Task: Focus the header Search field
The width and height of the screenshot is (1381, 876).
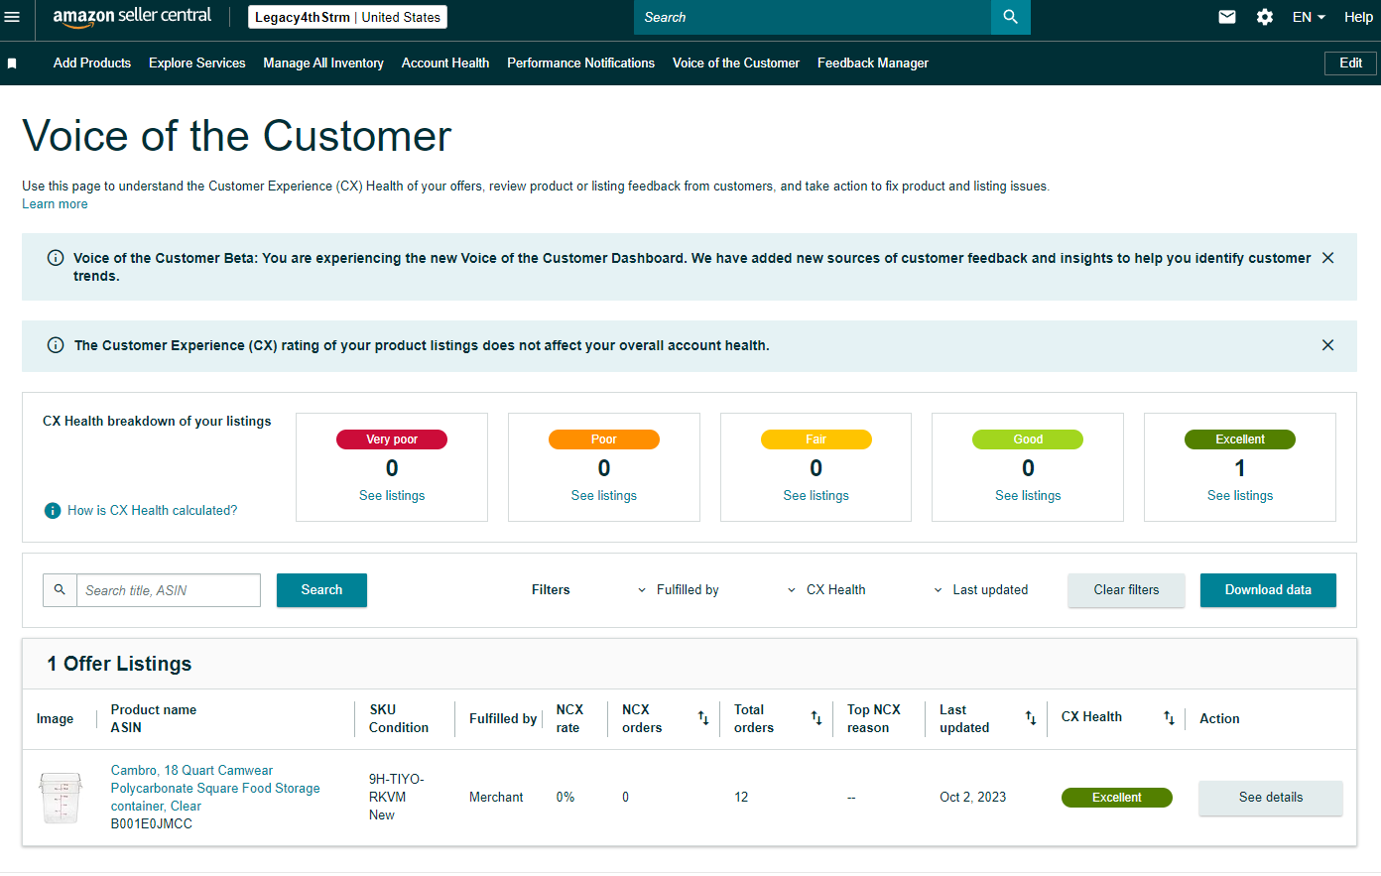Action: click(813, 17)
